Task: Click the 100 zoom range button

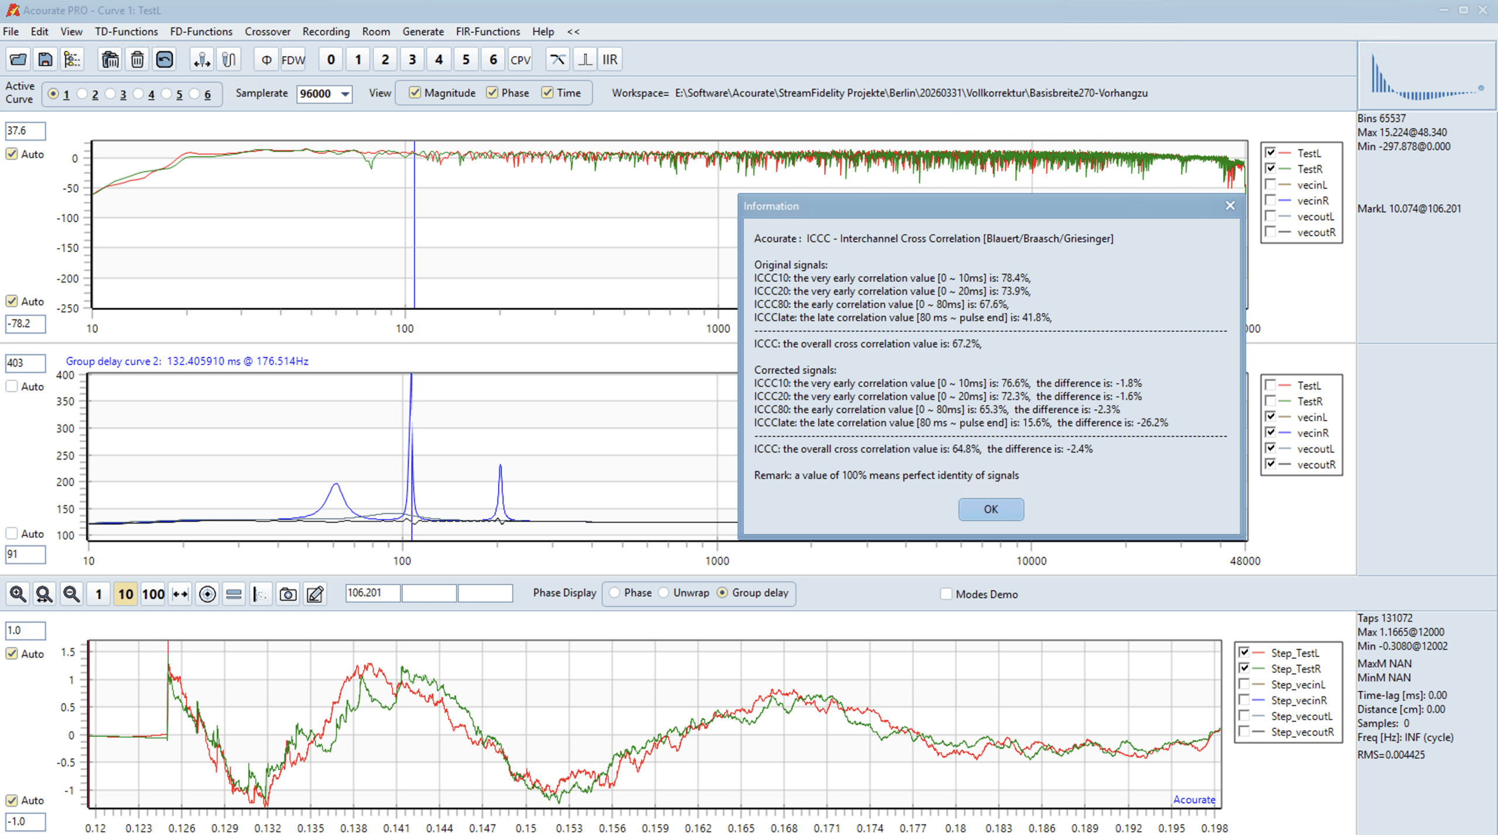Action: [x=153, y=594]
